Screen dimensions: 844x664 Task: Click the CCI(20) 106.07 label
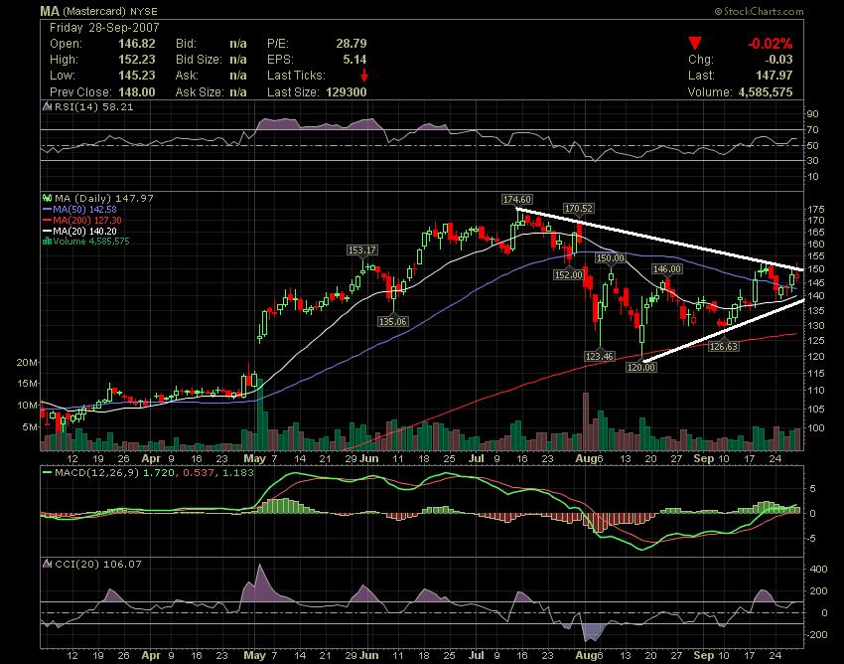pyautogui.click(x=98, y=565)
